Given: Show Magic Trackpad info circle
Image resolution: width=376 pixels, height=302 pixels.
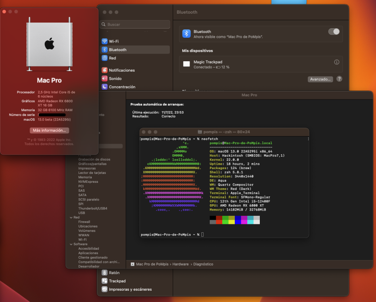Looking at the screenshot, I should tap(337, 62).
